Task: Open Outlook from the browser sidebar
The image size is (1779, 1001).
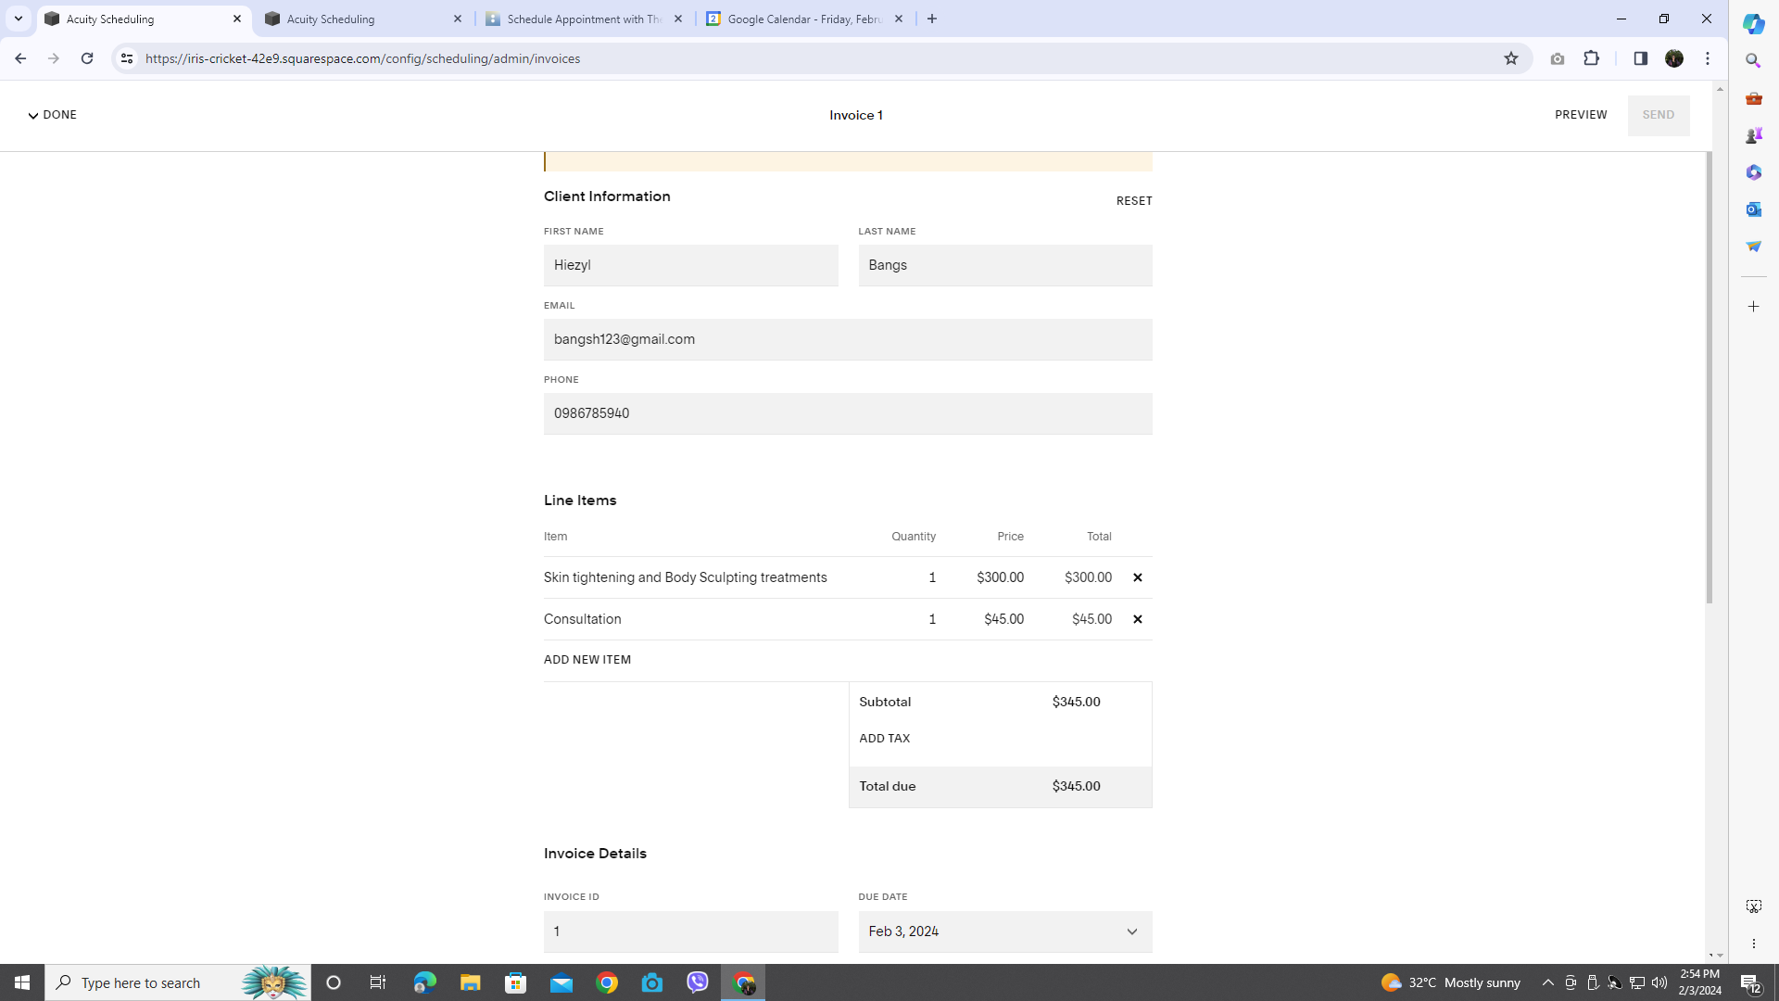Action: (x=1753, y=209)
